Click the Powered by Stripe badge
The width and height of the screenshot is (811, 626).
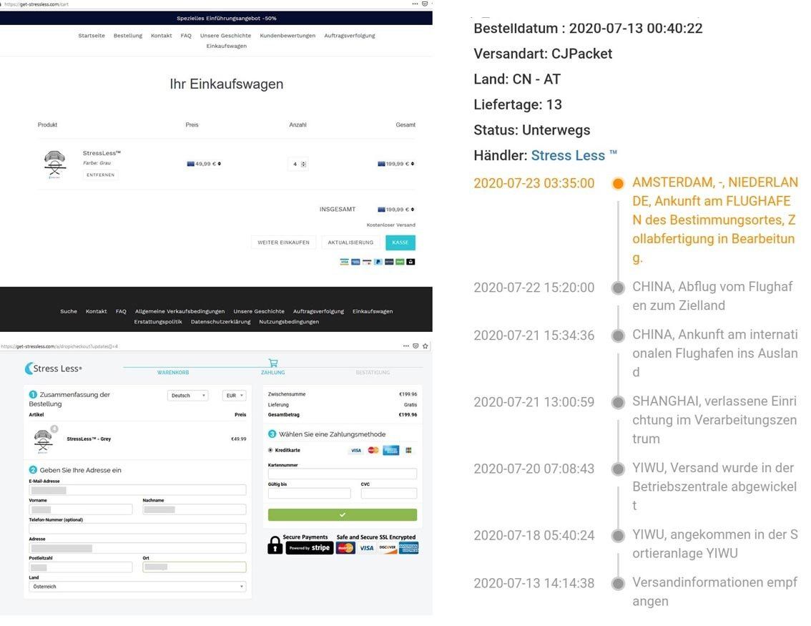click(309, 548)
